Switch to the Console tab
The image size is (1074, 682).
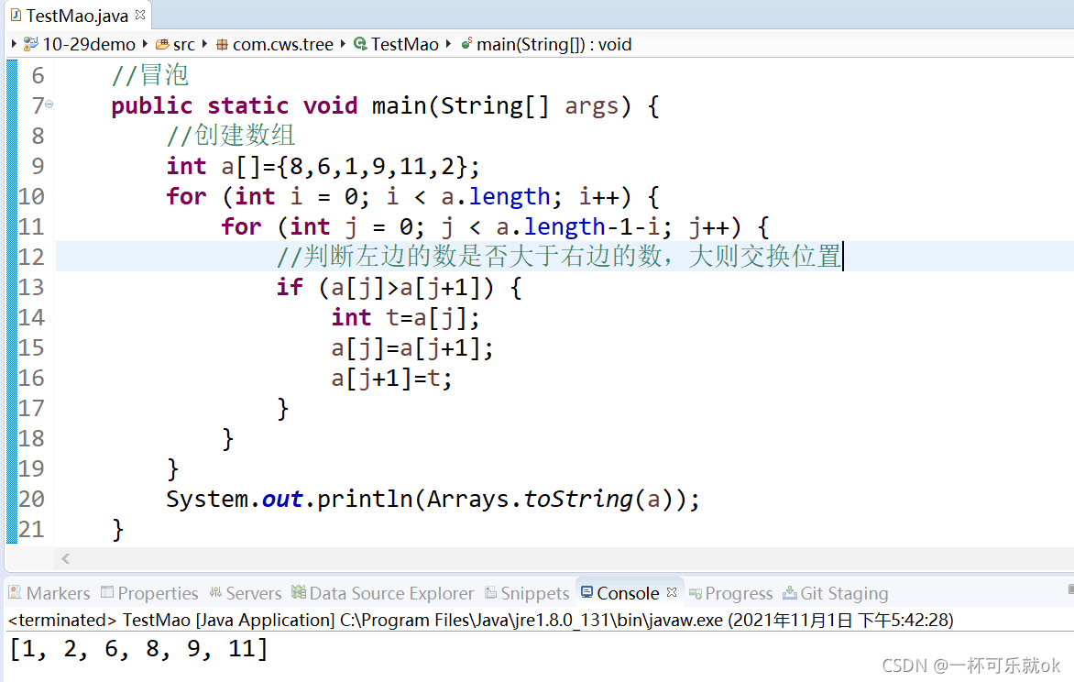click(x=619, y=593)
